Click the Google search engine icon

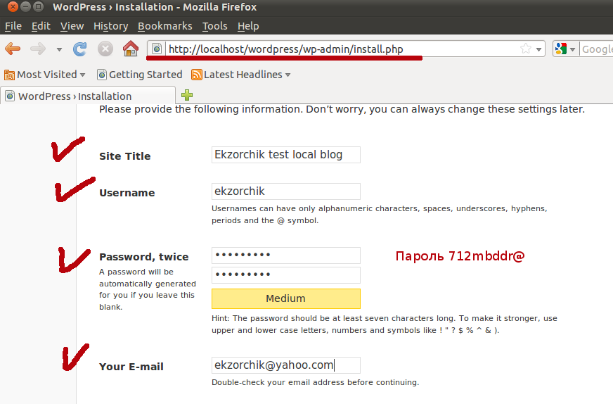tap(561, 49)
